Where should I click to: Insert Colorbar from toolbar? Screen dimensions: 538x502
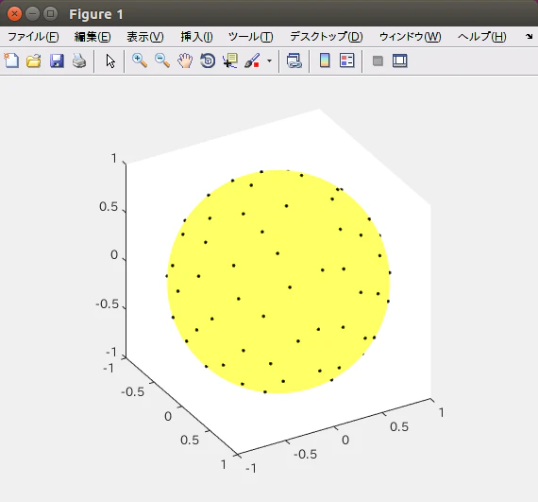coord(325,61)
